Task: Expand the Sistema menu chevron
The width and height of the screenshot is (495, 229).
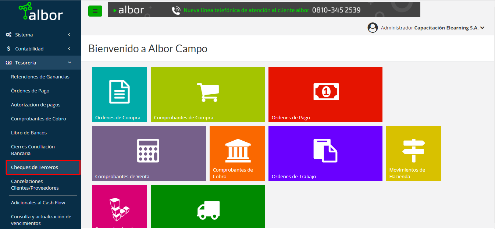Action: 69,35
